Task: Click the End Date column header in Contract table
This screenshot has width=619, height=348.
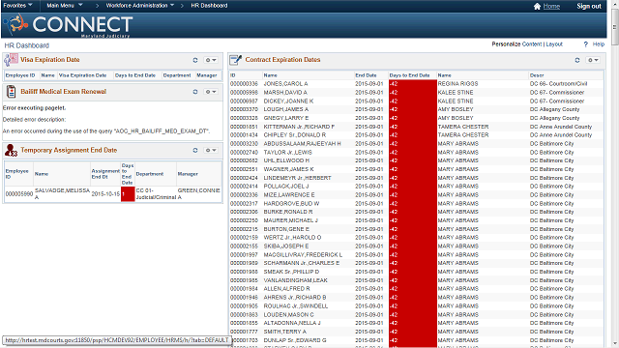Action: [x=366, y=75]
